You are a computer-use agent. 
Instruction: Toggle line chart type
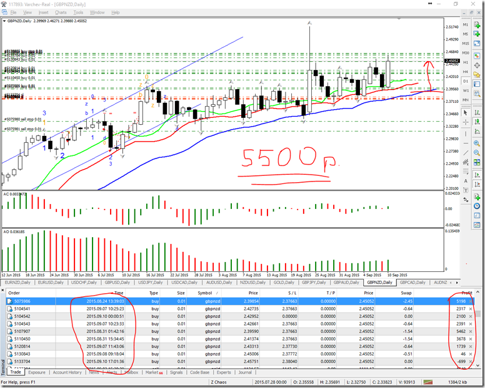477,132
